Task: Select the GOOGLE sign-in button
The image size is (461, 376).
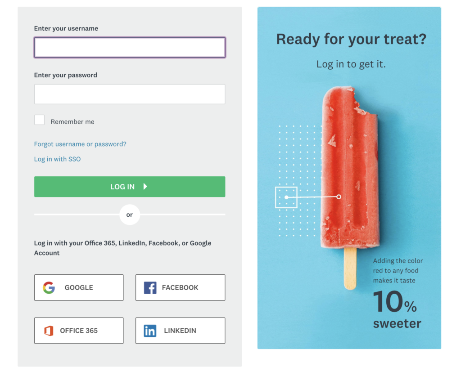Action: point(79,287)
